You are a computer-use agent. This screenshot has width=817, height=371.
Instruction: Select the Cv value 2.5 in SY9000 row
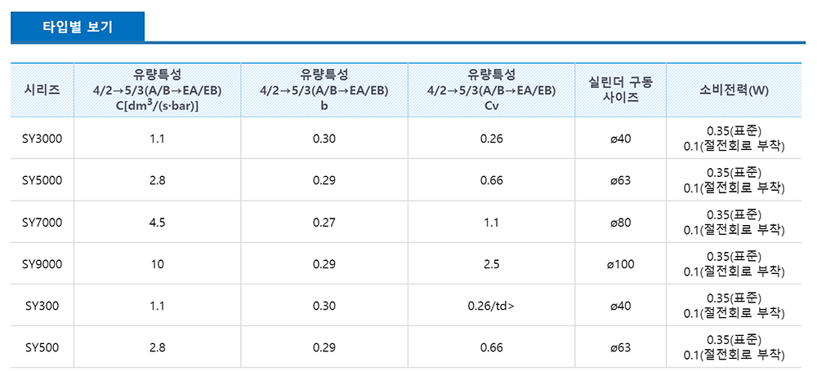[x=491, y=264]
